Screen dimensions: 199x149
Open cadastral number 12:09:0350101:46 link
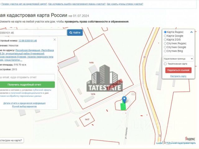(28, 41)
